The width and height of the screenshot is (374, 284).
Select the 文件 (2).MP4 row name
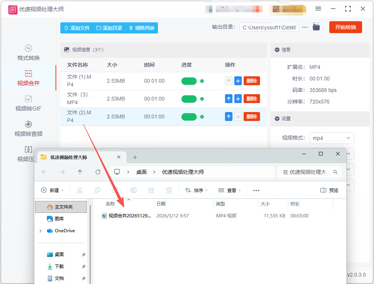coord(79,116)
